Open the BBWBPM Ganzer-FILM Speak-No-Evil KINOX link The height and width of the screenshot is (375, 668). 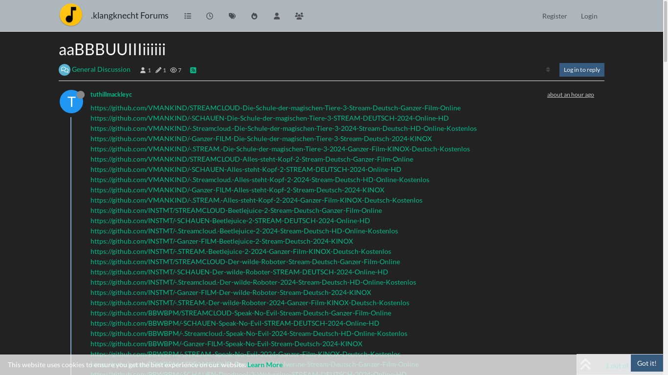coord(226,344)
